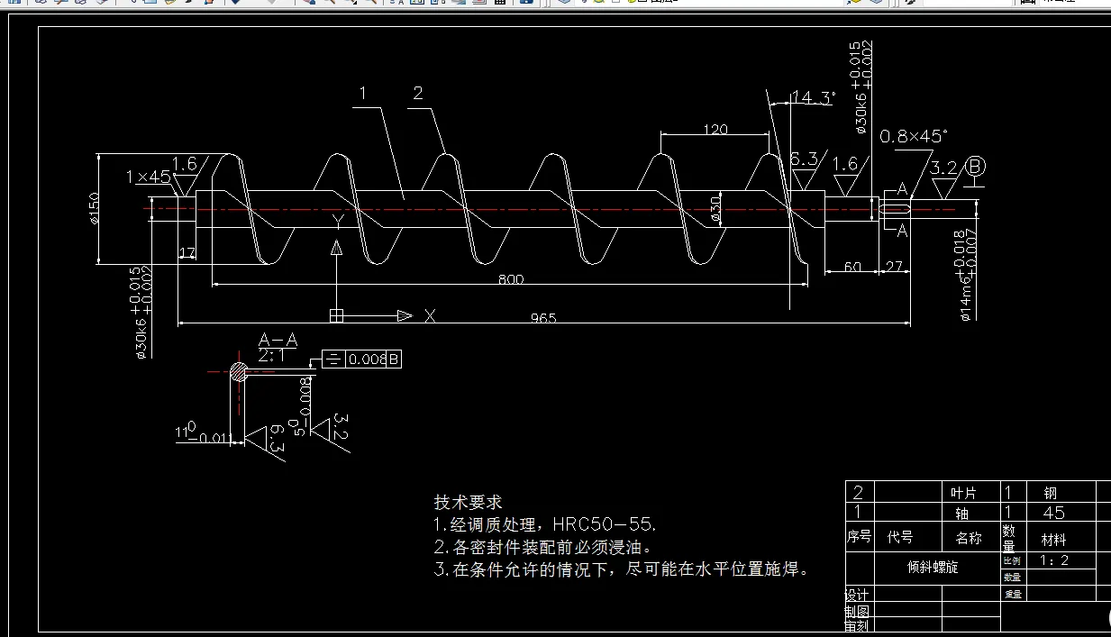Select the 800 length dimension text
Screen dimensions: 1111x637
[511, 279]
